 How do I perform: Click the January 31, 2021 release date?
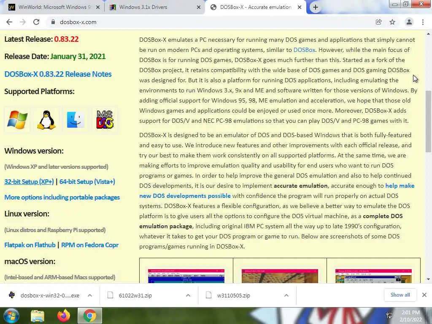[78, 57]
